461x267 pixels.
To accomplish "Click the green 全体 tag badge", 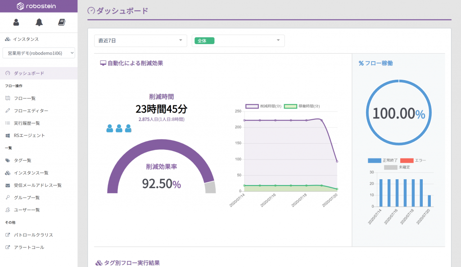I will [204, 41].
